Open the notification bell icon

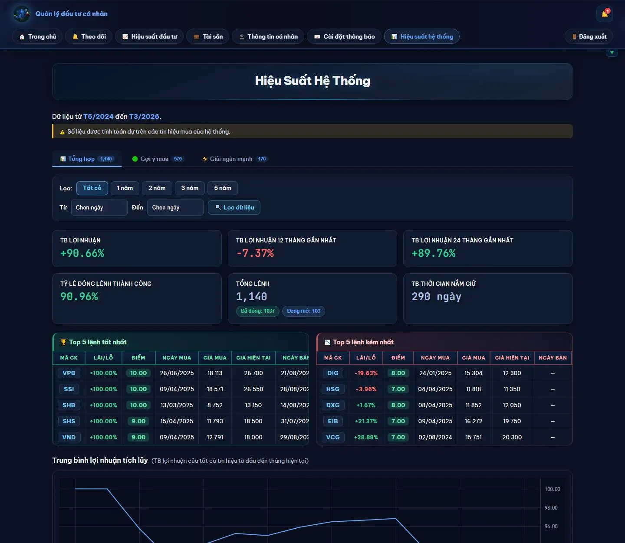coord(604,14)
